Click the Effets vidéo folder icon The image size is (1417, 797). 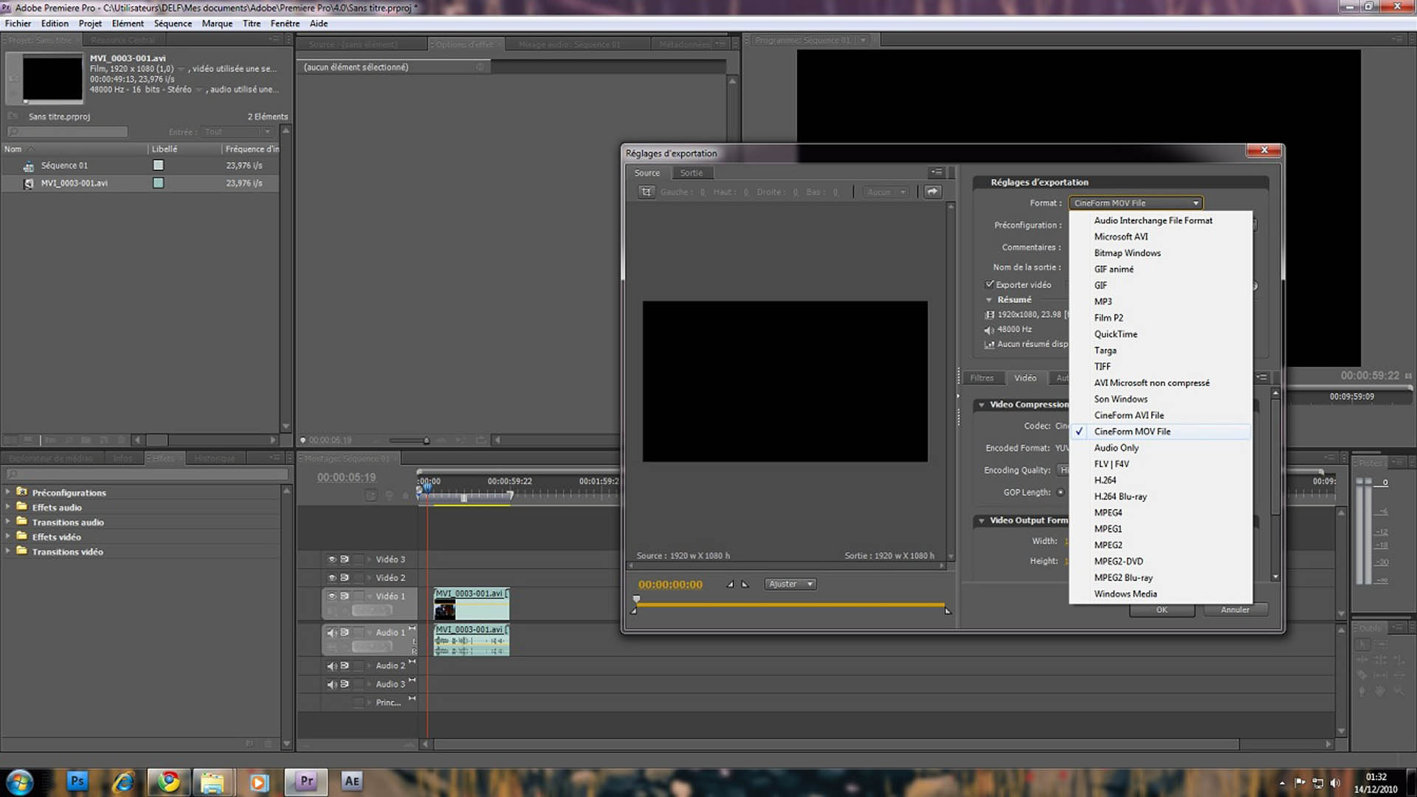point(21,536)
